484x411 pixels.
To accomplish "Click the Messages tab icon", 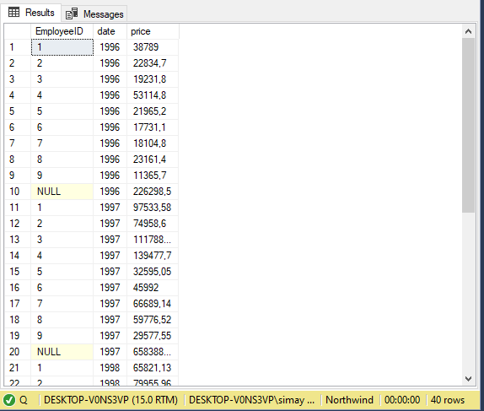I will [72, 14].
